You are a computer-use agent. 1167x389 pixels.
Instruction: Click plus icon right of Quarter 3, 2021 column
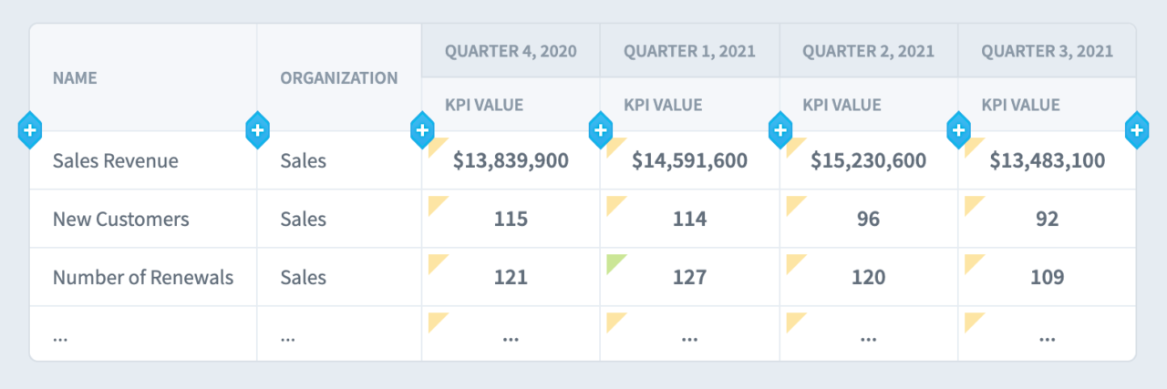point(1137,131)
